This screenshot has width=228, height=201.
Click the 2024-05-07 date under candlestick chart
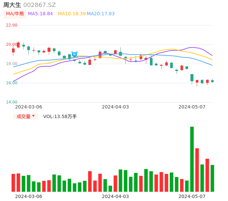[192, 107]
